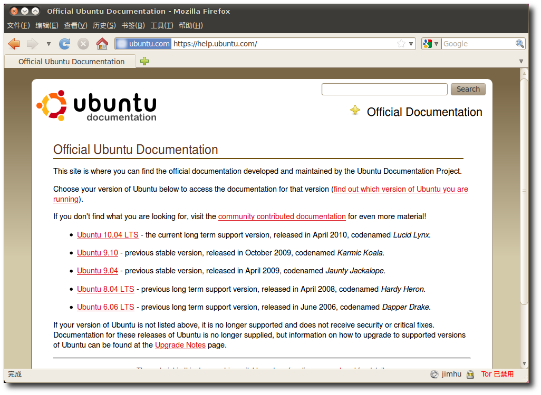Follow the Upgrade Notes link
The width and height of the screenshot is (541, 395).
point(180,345)
